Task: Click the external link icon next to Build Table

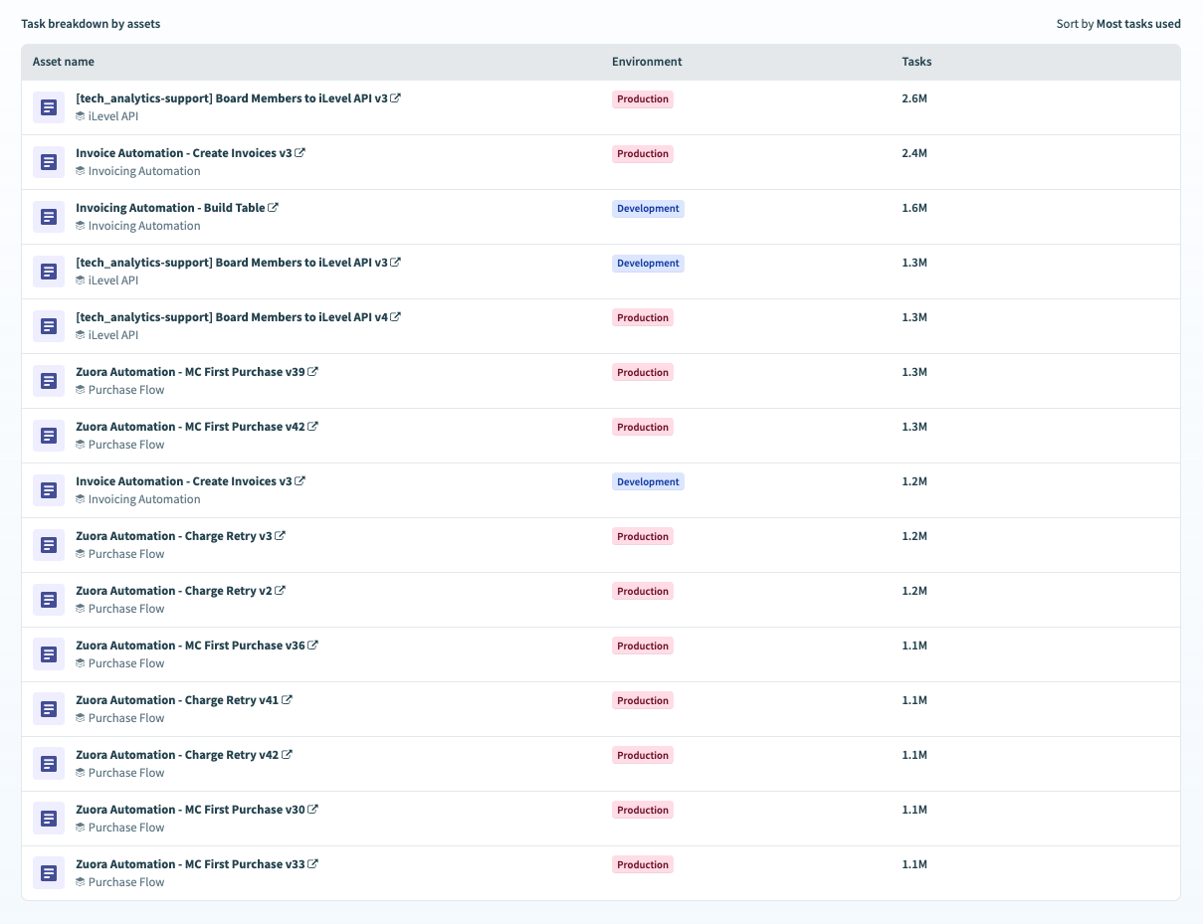Action: point(274,208)
